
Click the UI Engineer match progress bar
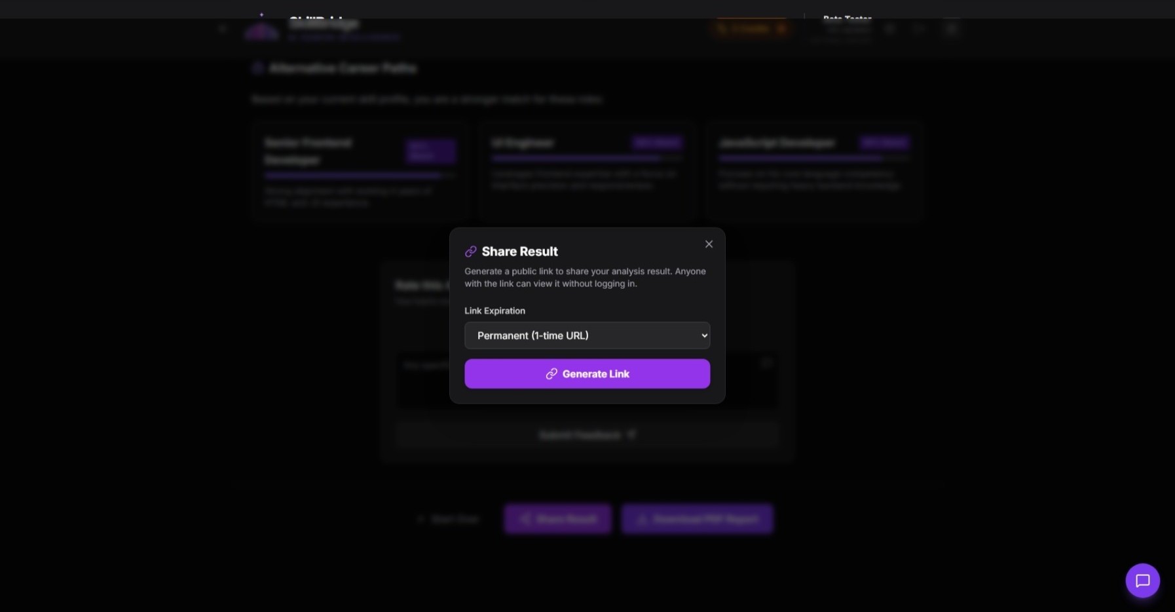[x=587, y=159]
